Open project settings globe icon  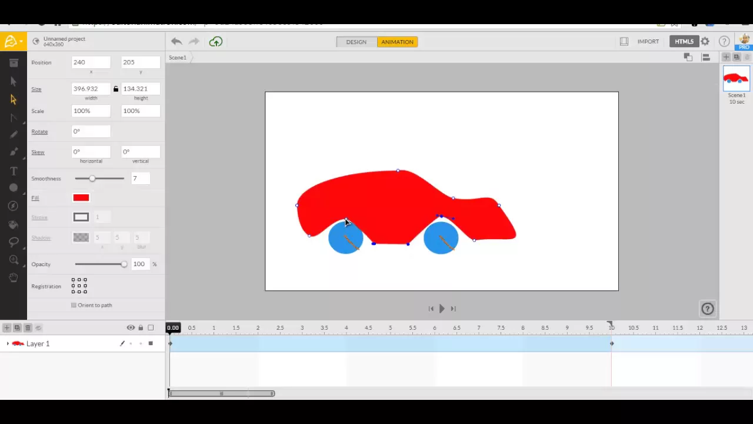tap(36, 41)
